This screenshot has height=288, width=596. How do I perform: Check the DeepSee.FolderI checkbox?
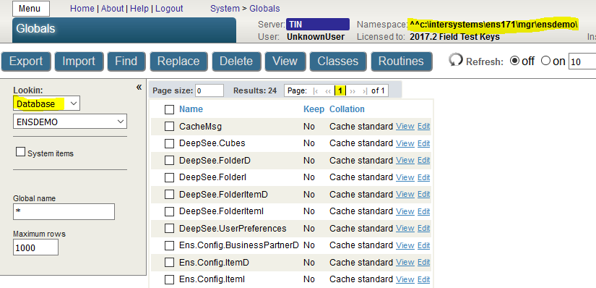click(x=169, y=177)
